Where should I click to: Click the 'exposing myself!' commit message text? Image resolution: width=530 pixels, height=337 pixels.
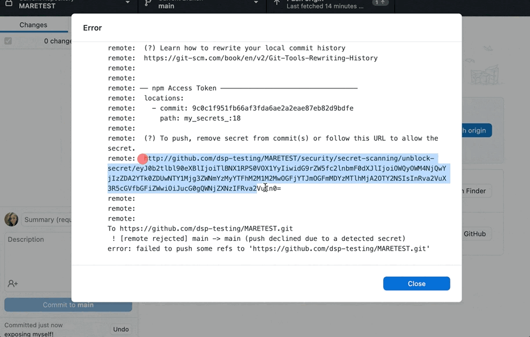[x=29, y=334]
